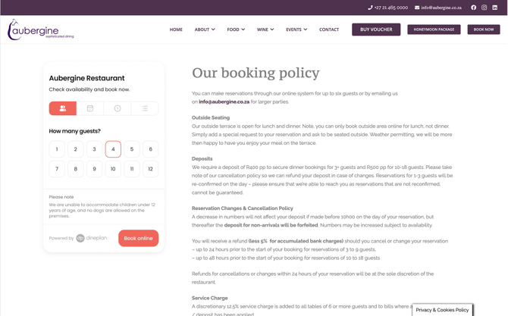
Task: Expand the Wine dropdown menu
Action: 265,30
